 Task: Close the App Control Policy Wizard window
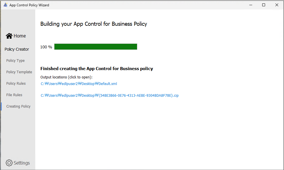pos(277,5)
